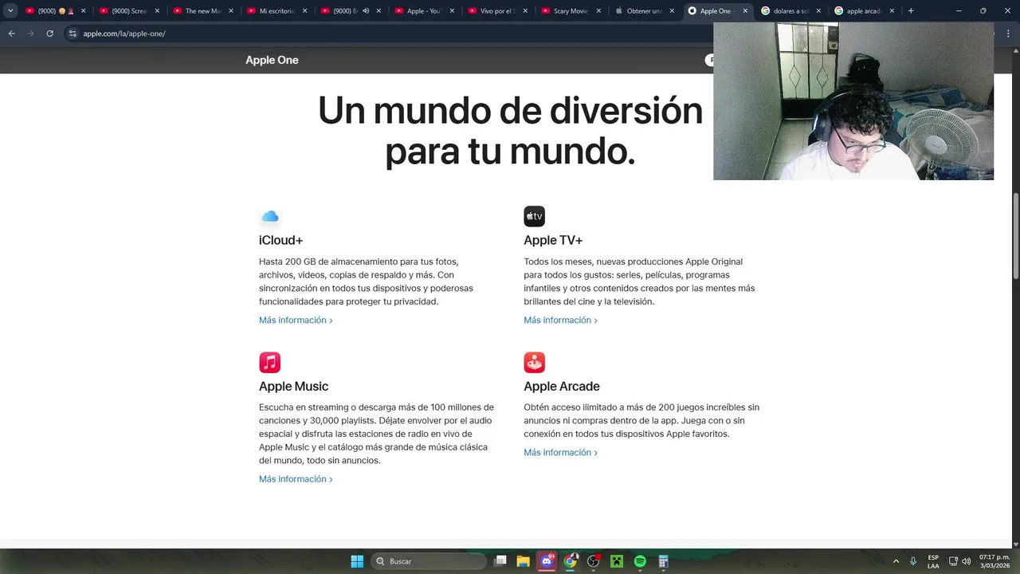Show hidden system tray icons chevron
This screenshot has width=1020, height=574.
click(896, 561)
